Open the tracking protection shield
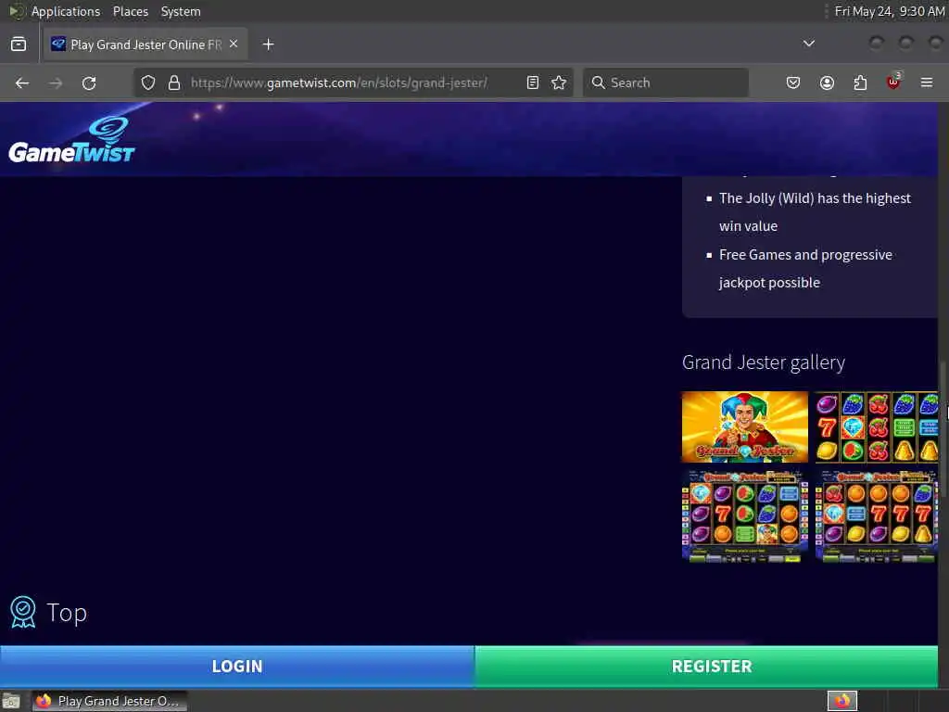Image resolution: width=949 pixels, height=712 pixels. pos(148,83)
